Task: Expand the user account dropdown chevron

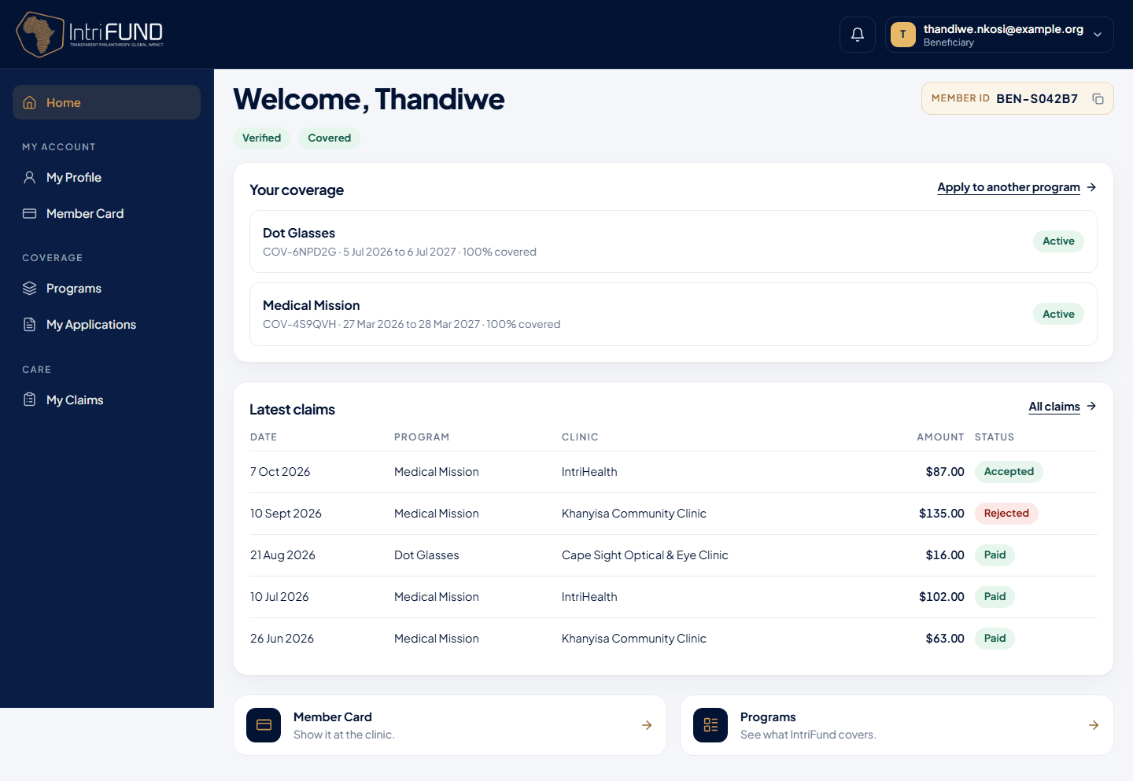Action: click(x=1098, y=35)
